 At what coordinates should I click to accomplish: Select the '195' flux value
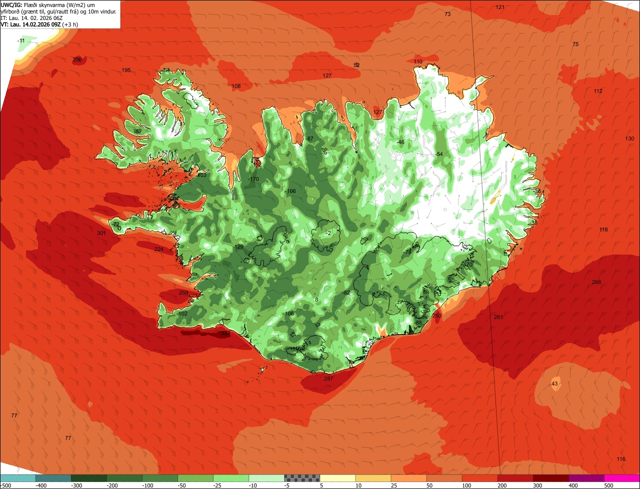126,70
